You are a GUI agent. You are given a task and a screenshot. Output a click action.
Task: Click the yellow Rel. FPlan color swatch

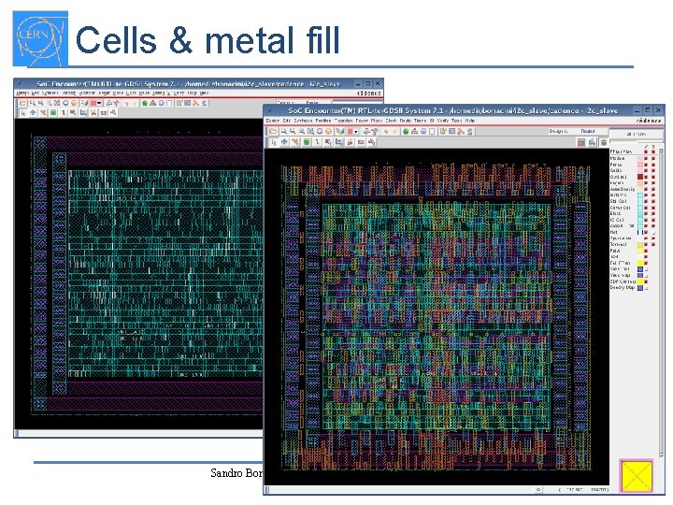[639, 263]
